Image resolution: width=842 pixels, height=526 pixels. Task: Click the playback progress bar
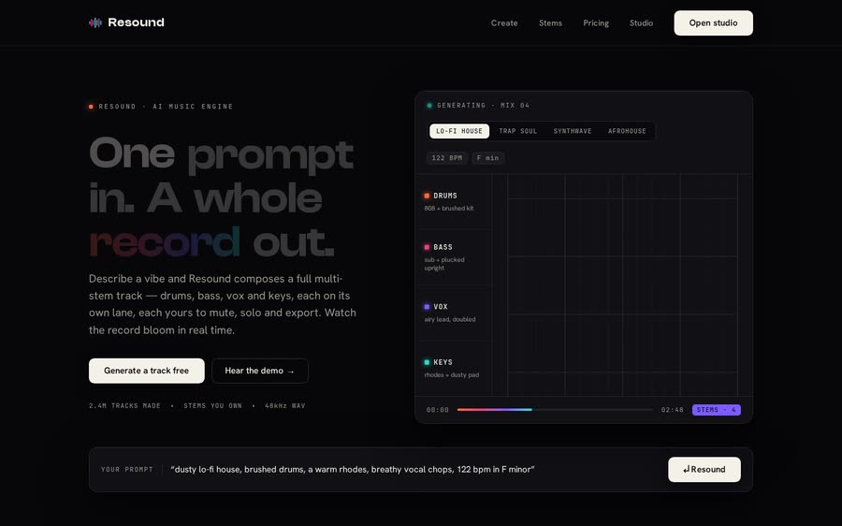pos(555,409)
